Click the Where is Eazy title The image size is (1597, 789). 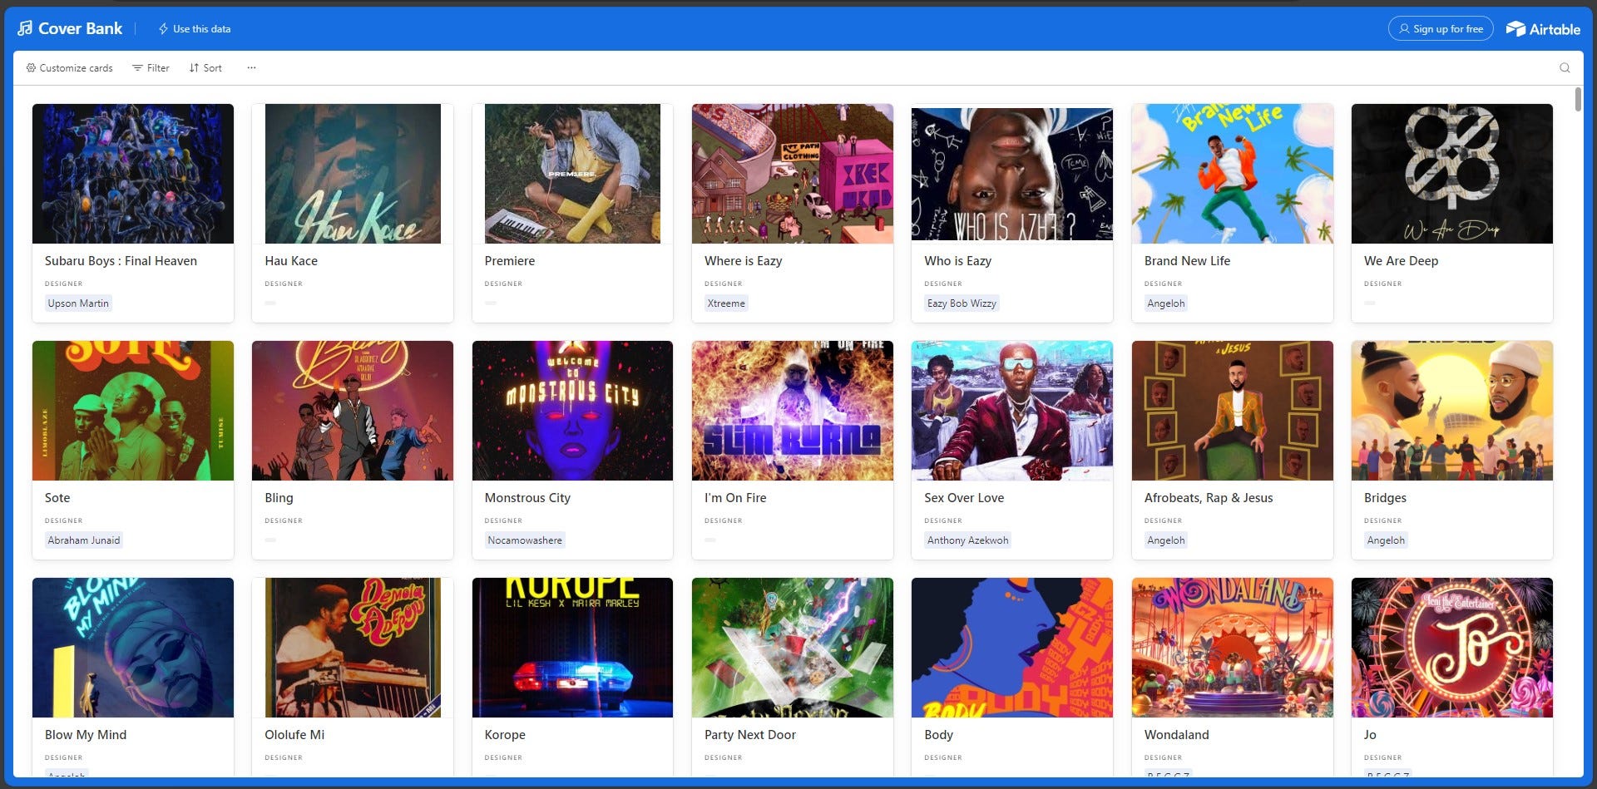point(744,261)
